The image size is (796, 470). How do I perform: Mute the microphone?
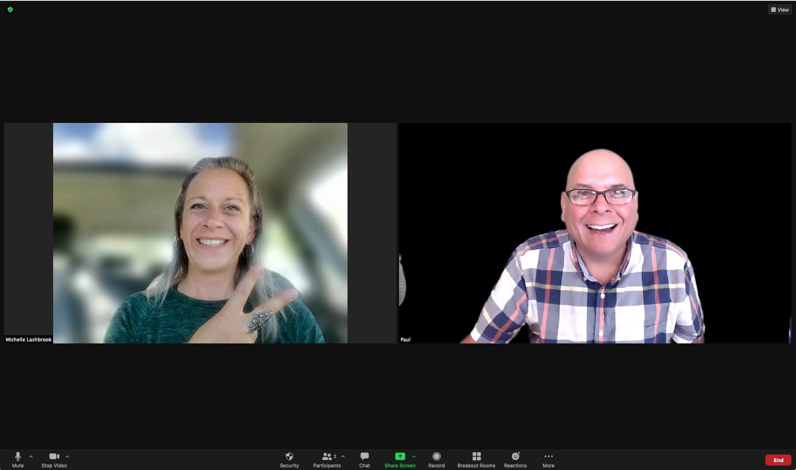pyautogui.click(x=18, y=460)
